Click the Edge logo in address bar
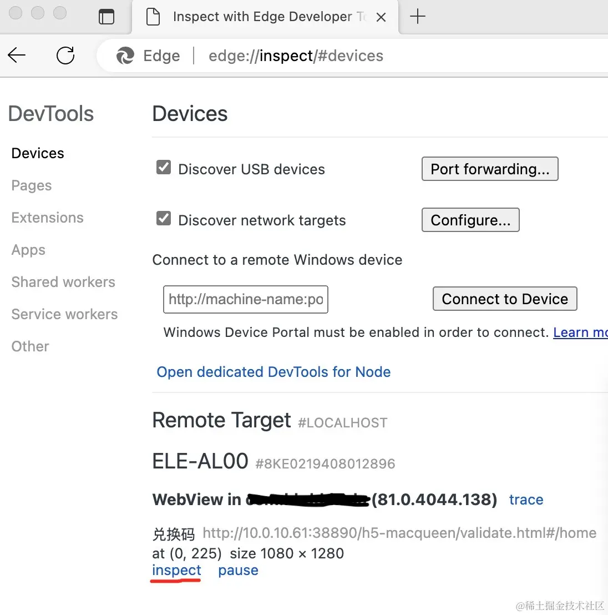This screenshot has width=608, height=615. point(125,56)
